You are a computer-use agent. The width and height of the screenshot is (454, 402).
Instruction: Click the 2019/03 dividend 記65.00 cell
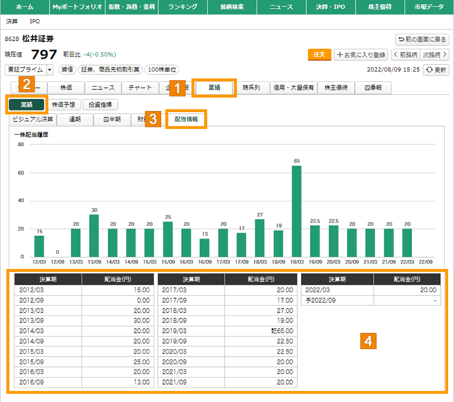click(261, 331)
